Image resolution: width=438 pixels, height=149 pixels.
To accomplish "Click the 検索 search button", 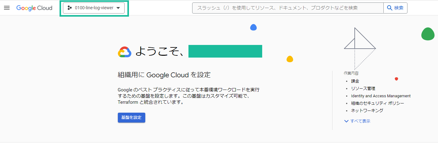I will pos(395,8).
